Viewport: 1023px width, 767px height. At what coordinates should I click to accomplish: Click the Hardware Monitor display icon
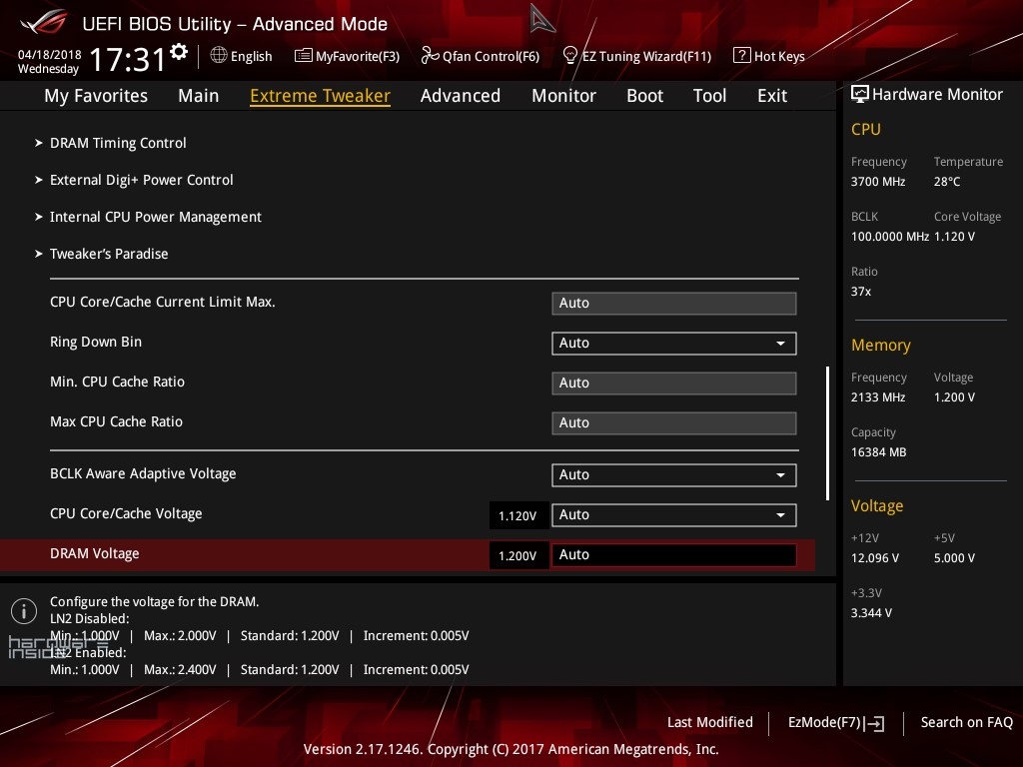pos(859,95)
